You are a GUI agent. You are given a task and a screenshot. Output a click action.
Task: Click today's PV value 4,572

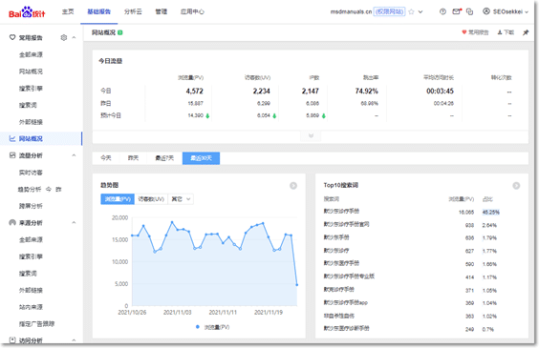pos(195,92)
